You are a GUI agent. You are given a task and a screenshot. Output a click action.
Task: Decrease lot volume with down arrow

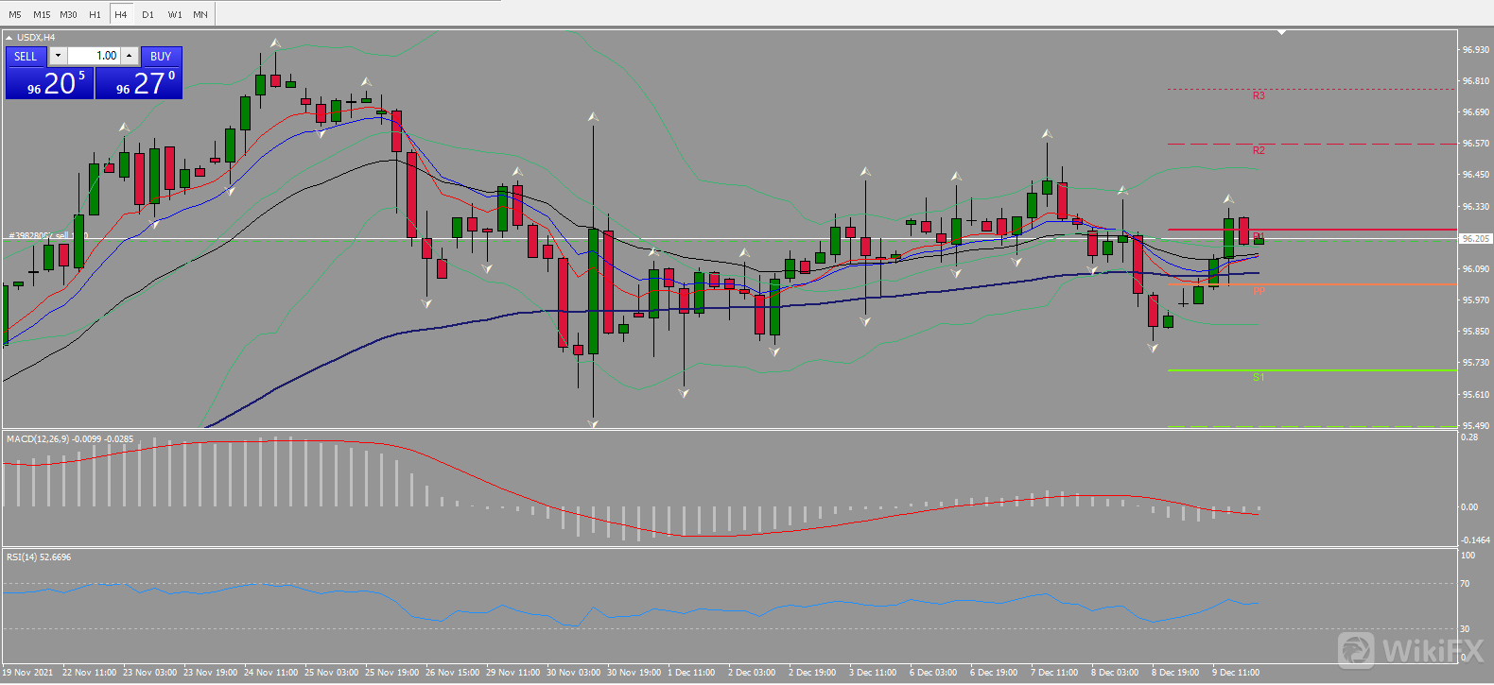(x=58, y=56)
